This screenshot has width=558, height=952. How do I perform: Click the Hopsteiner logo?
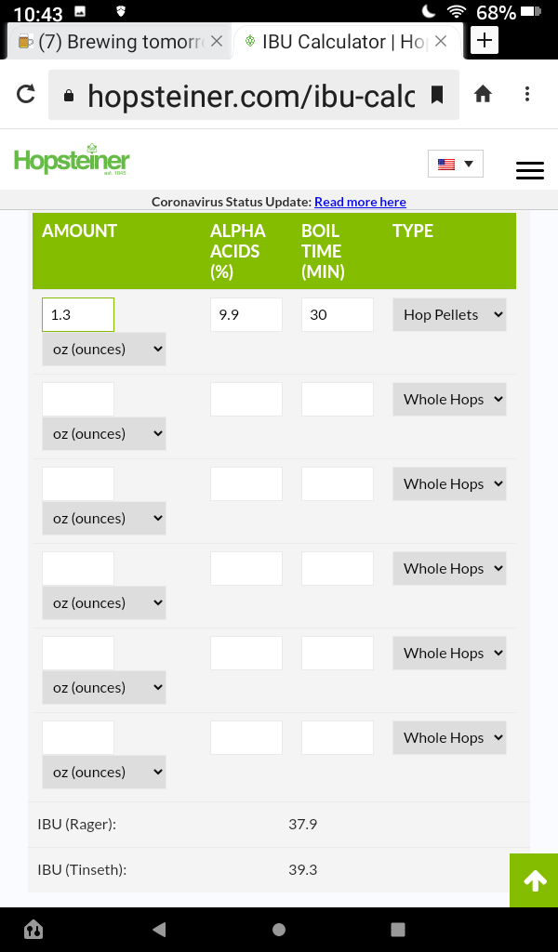pos(72,161)
